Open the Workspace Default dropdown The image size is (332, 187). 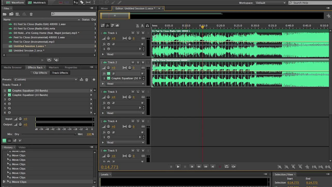pos(271,3)
